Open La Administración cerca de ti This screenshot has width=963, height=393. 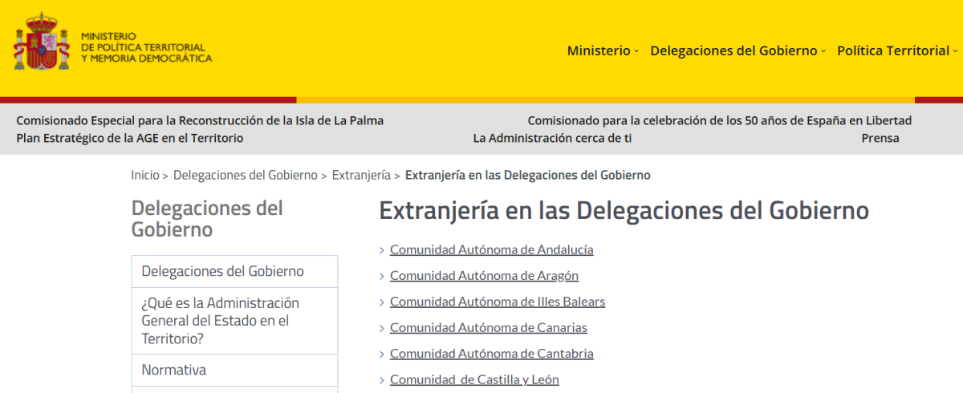pyautogui.click(x=552, y=138)
